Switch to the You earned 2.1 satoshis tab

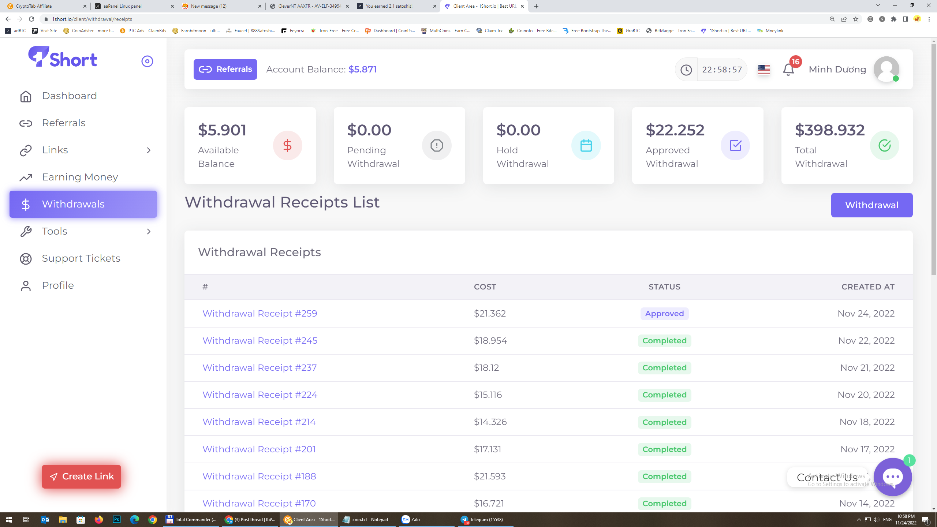click(x=397, y=6)
